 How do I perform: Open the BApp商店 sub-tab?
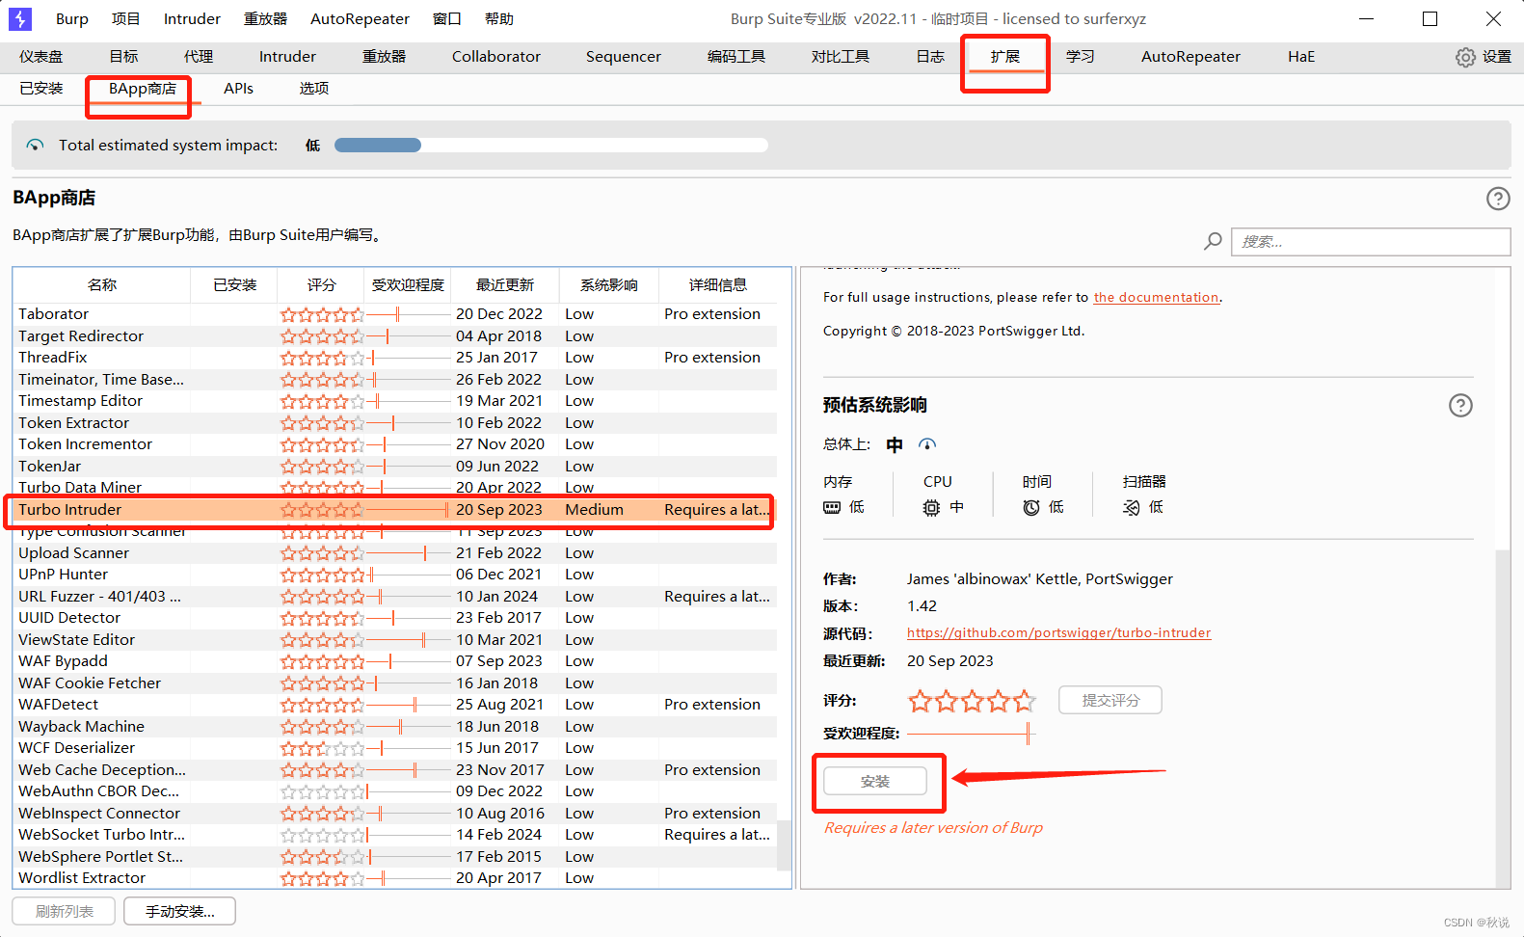(142, 88)
